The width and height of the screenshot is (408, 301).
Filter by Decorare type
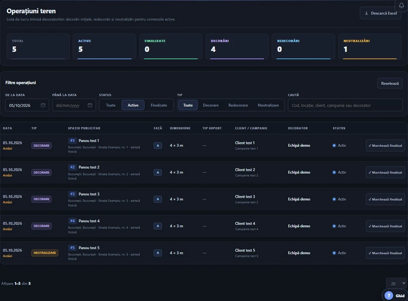(211, 105)
